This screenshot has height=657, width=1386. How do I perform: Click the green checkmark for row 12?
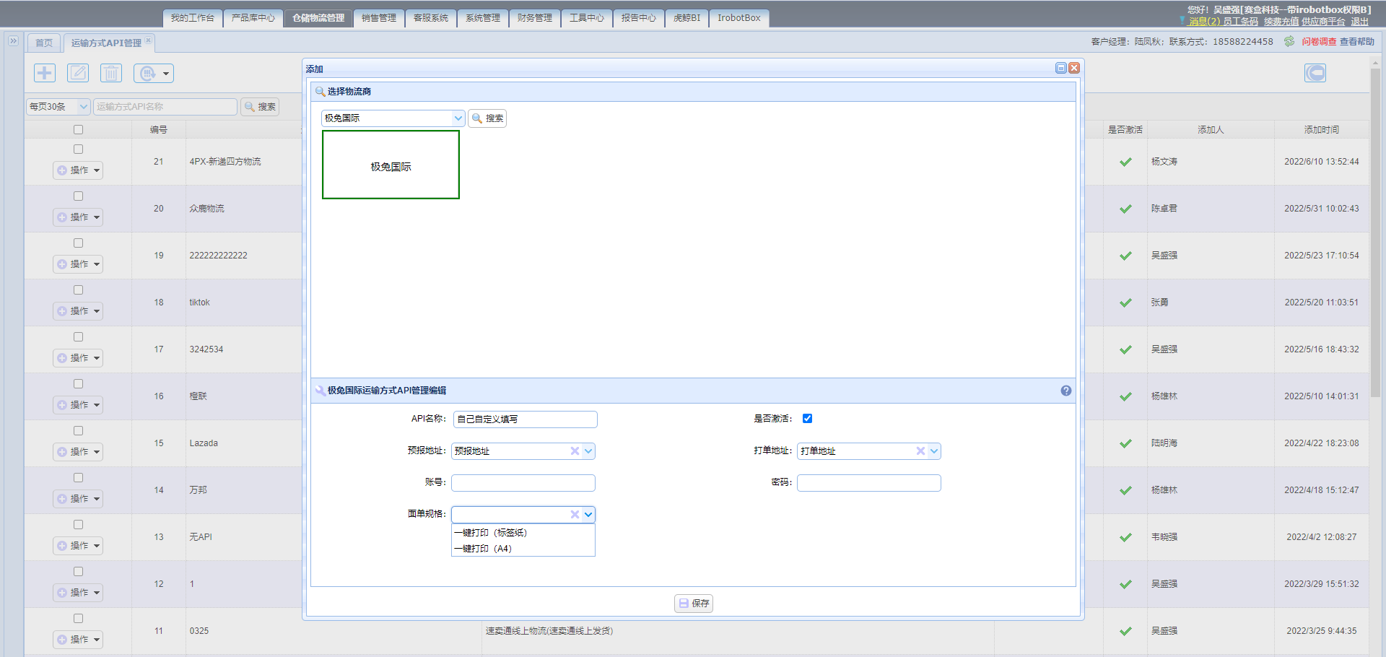tap(1125, 584)
